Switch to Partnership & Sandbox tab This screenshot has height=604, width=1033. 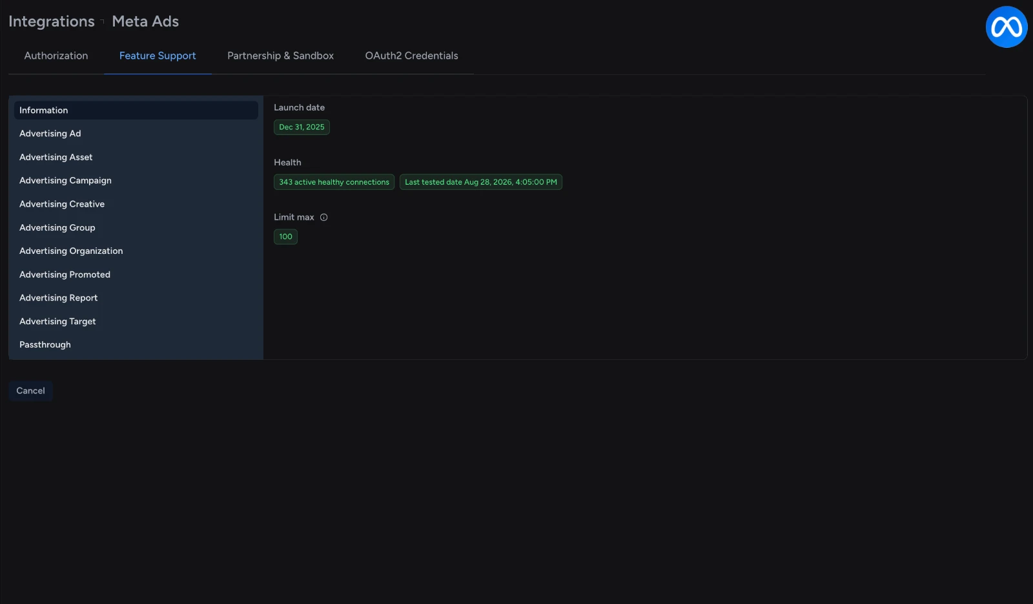click(x=280, y=56)
